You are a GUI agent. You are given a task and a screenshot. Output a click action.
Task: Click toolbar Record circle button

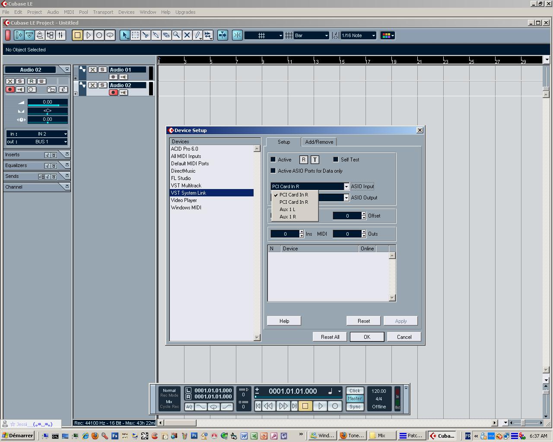pyautogui.click(x=99, y=35)
